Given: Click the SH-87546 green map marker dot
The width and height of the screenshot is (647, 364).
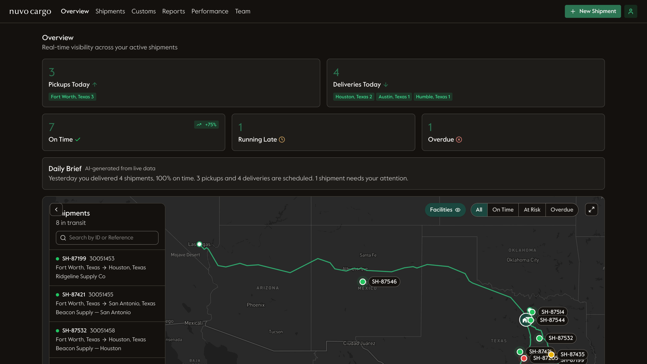Looking at the screenshot, I should 363,282.
